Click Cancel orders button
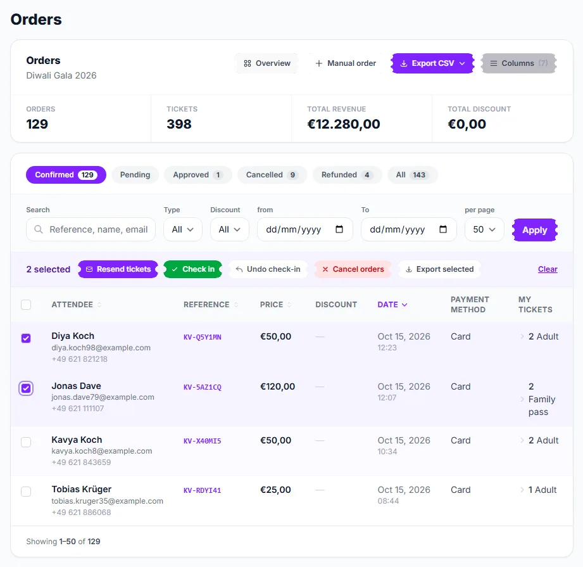Viewport: 583px width, 567px height. [353, 269]
